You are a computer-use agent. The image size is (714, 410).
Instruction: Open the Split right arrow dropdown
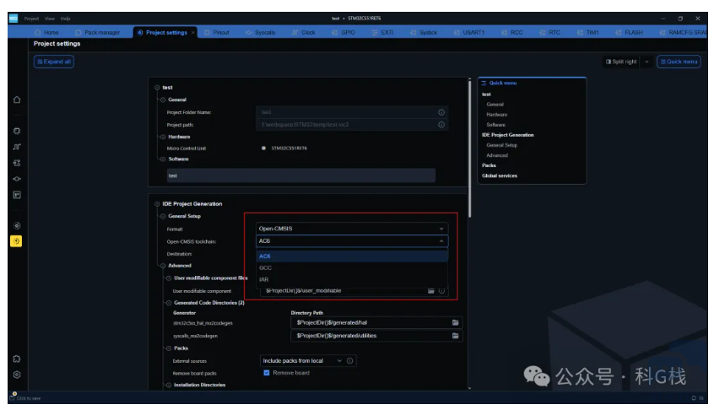click(x=647, y=62)
